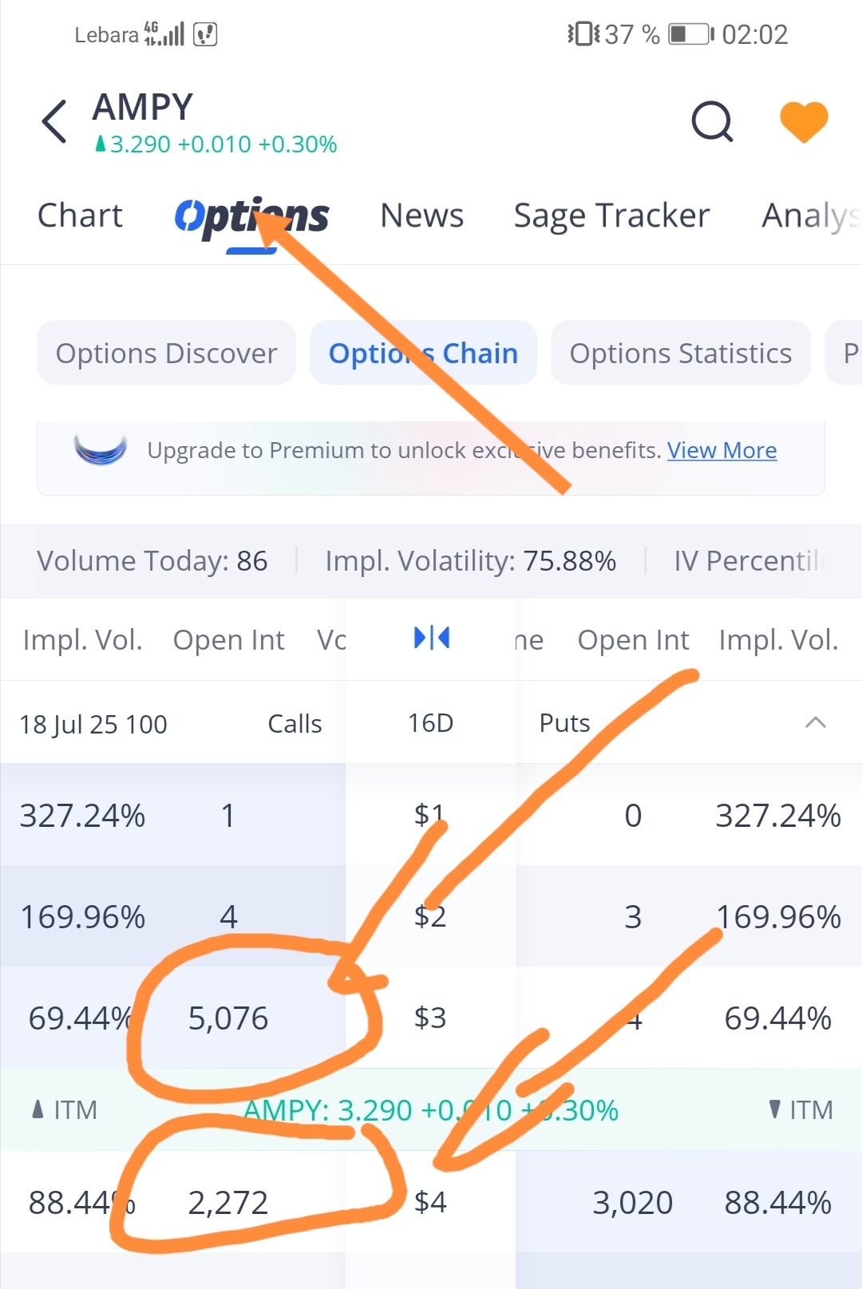Switch to the Chart tab
This screenshot has height=1289, width=862.
click(80, 215)
